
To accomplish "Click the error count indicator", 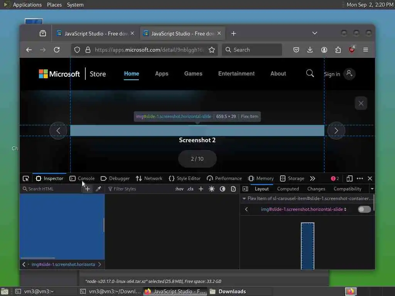I will pyautogui.click(x=335, y=178).
